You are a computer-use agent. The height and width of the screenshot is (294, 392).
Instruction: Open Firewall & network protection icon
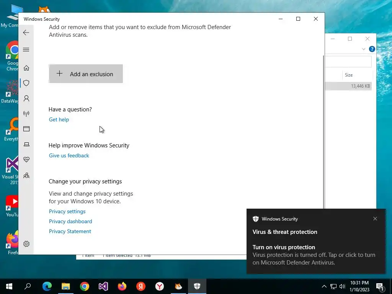click(26, 114)
